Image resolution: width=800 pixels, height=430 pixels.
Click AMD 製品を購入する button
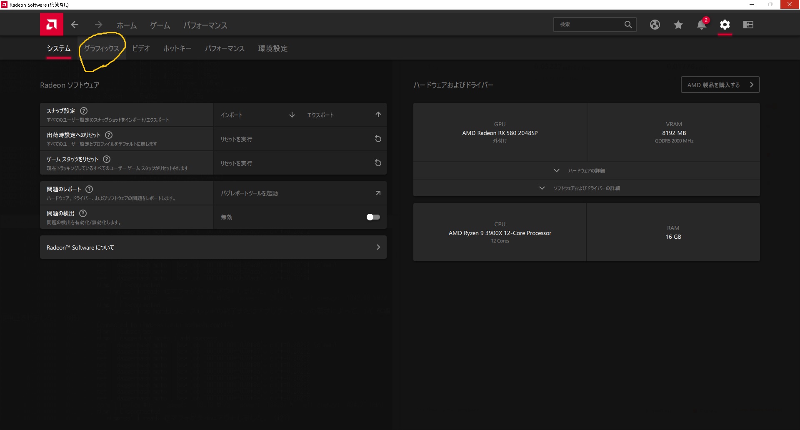coord(720,85)
